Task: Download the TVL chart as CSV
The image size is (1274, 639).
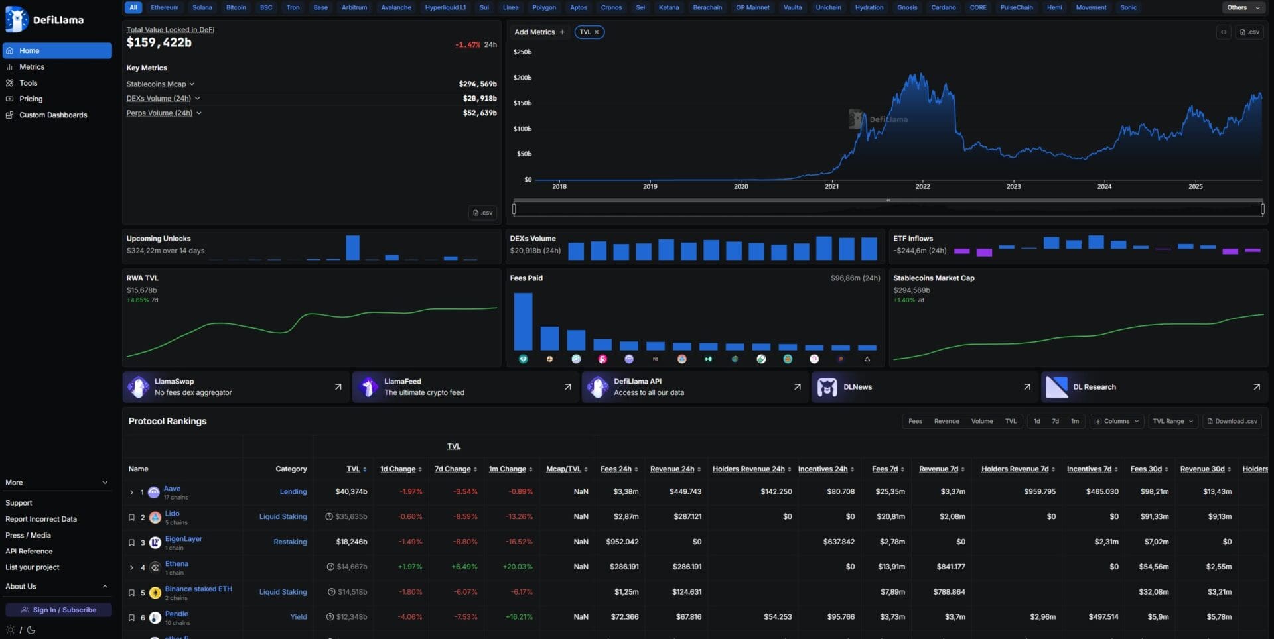Action: (1249, 31)
